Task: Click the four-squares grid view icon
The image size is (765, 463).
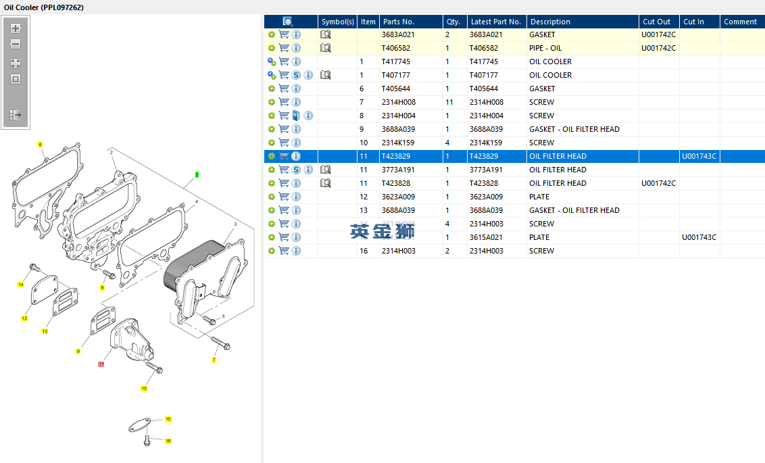Action: (16, 64)
